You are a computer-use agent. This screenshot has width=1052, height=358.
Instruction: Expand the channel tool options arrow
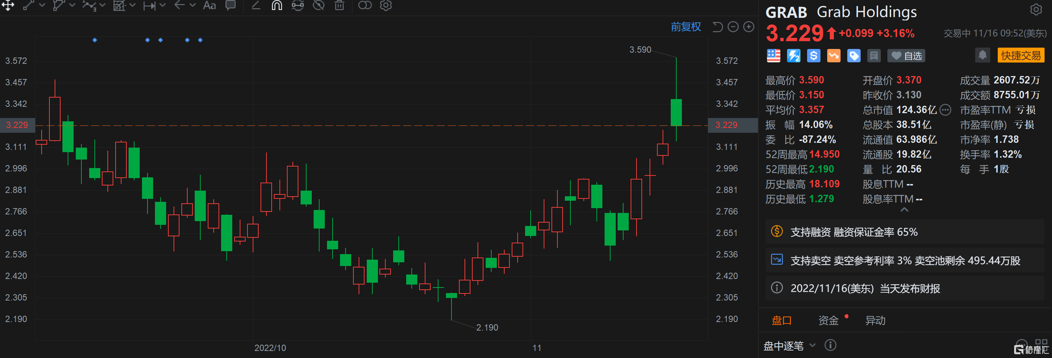click(72, 5)
